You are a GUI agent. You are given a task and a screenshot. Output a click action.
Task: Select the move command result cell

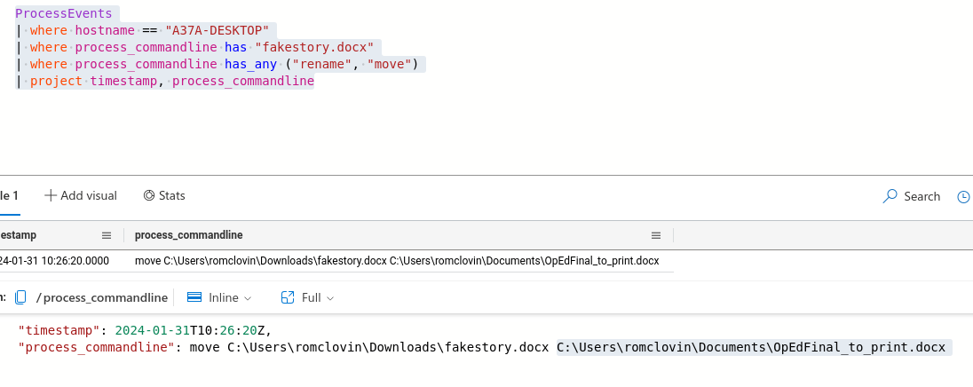pos(396,261)
